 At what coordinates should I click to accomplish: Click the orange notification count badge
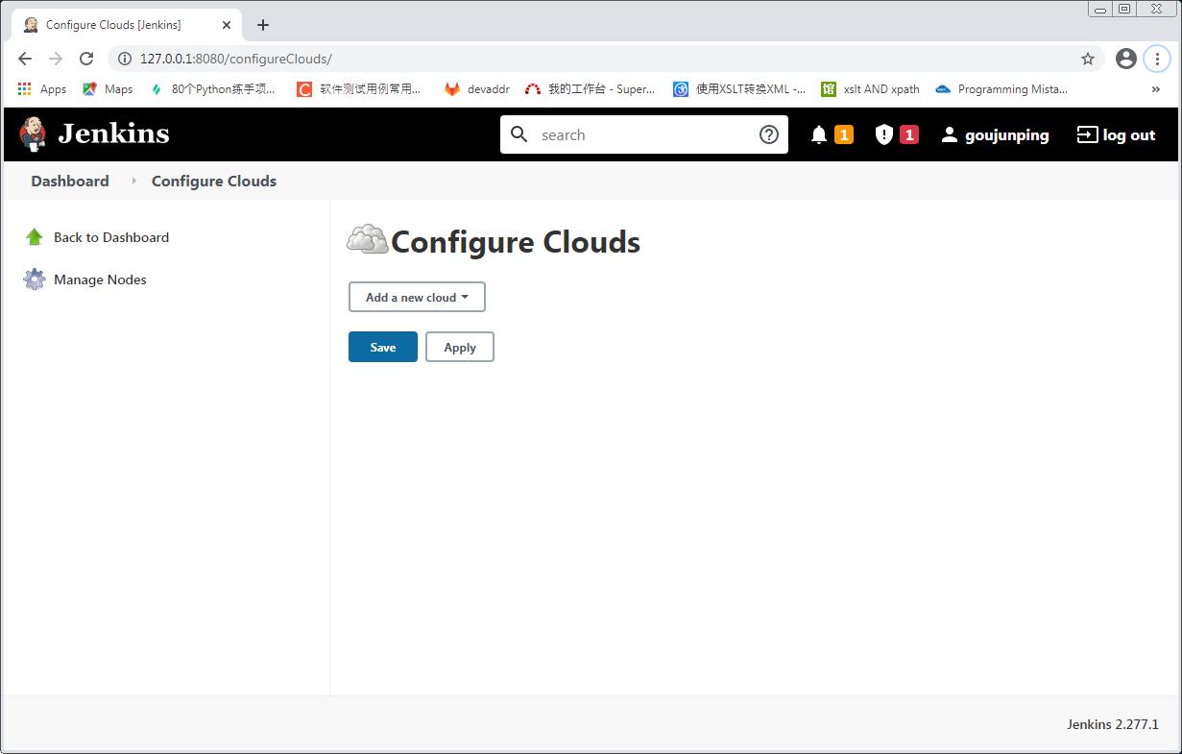[844, 135]
